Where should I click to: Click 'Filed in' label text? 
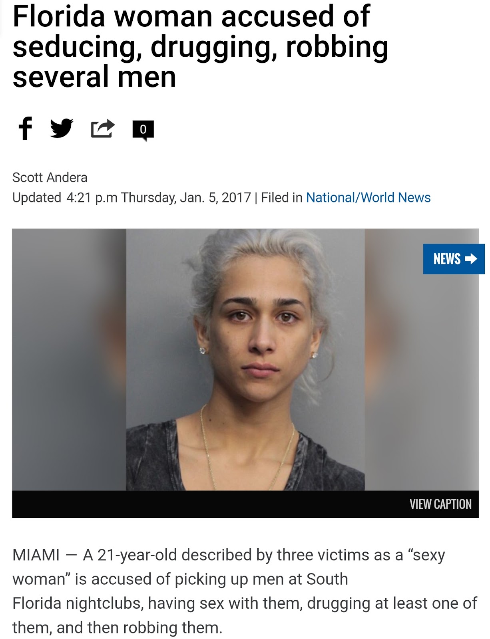tap(281, 197)
